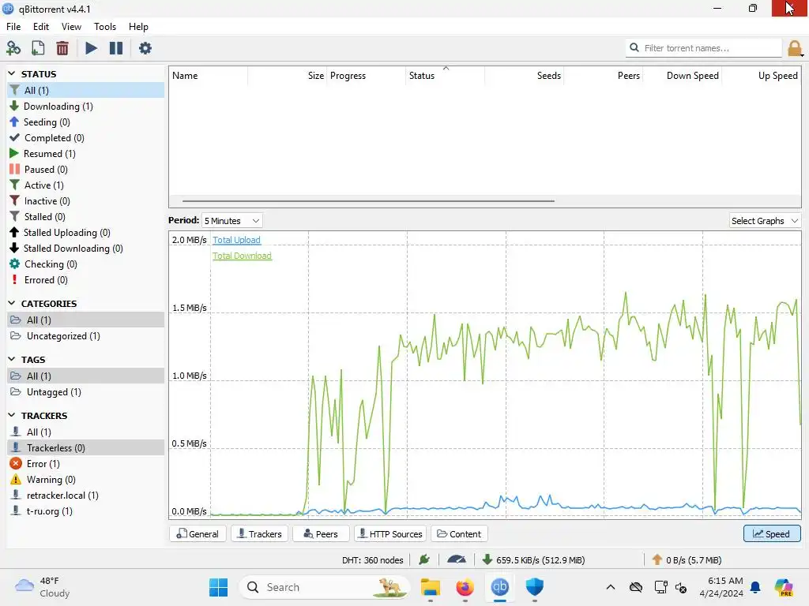The width and height of the screenshot is (809, 606).
Task: Open the Tools menu
Action: point(105,27)
